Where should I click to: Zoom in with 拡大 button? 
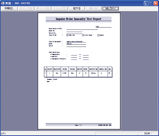(x=77, y=9)
